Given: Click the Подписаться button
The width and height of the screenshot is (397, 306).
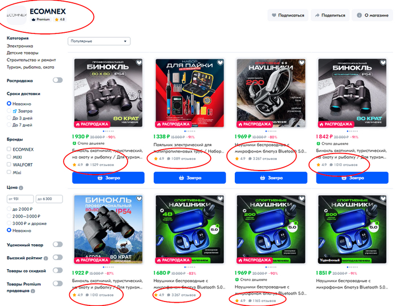Looking at the screenshot, I should point(288,15).
